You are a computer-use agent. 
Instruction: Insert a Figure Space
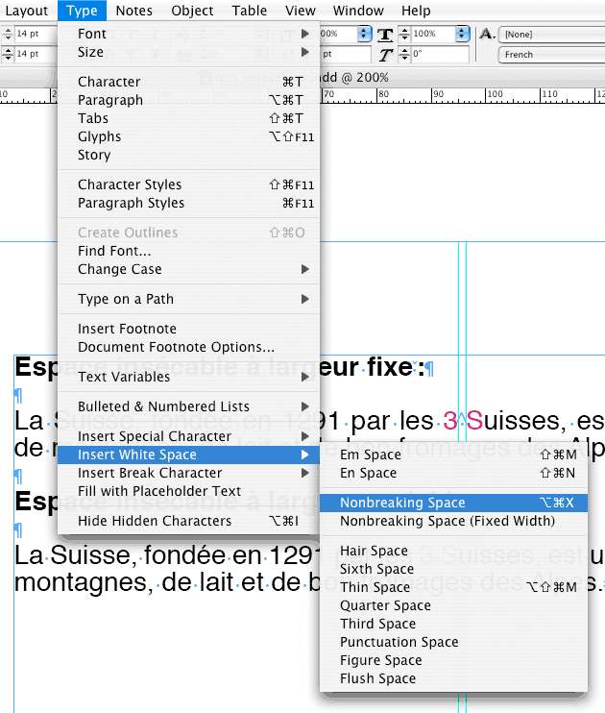pyautogui.click(x=453, y=660)
